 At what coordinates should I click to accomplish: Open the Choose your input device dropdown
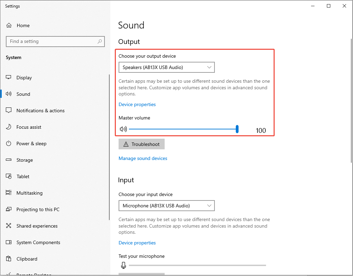[x=166, y=206]
